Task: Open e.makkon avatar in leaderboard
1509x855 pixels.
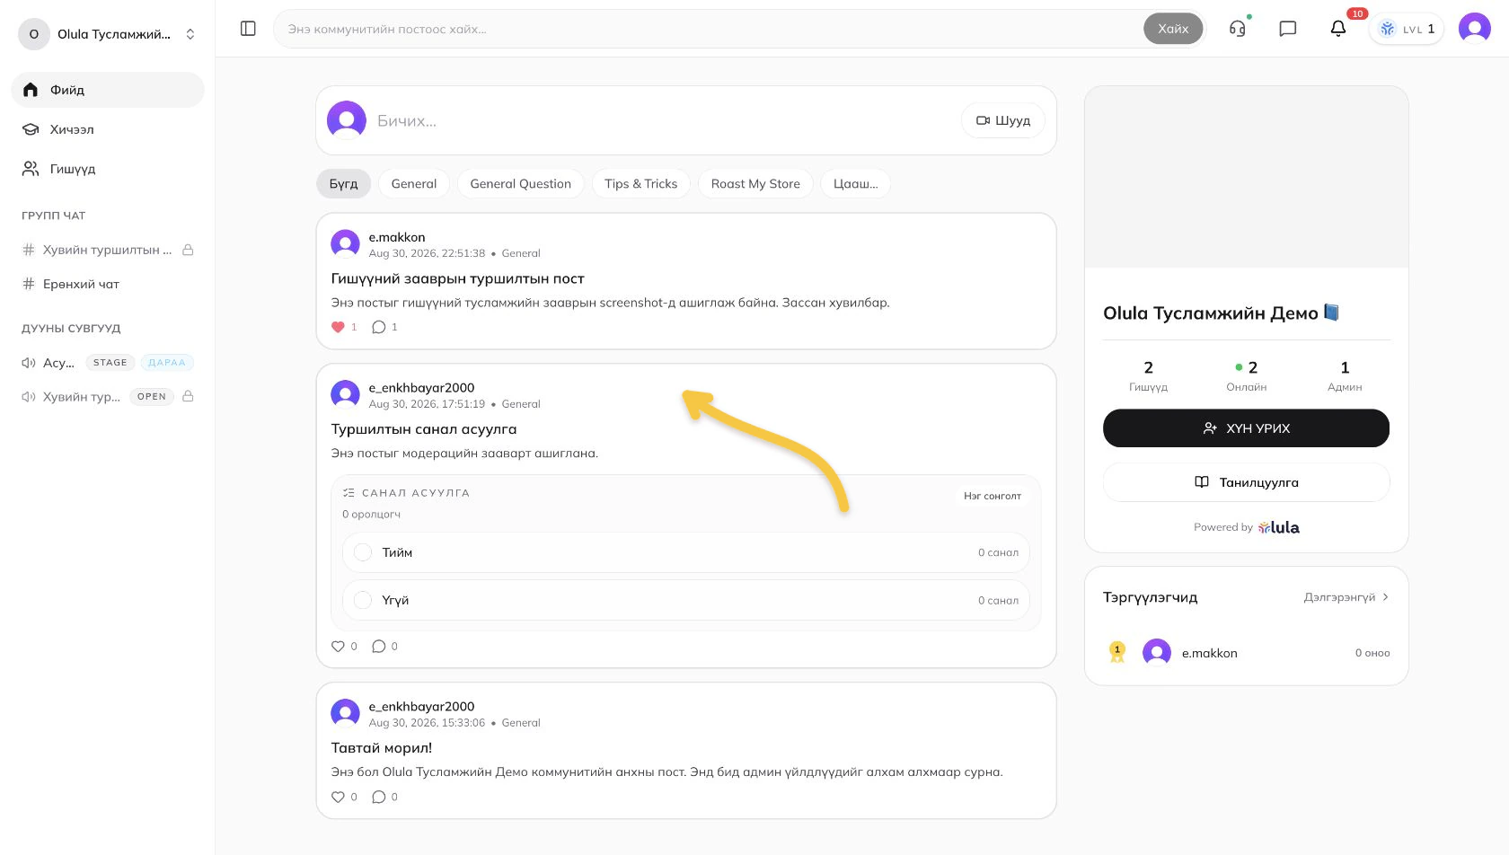Action: [1157, 653]
